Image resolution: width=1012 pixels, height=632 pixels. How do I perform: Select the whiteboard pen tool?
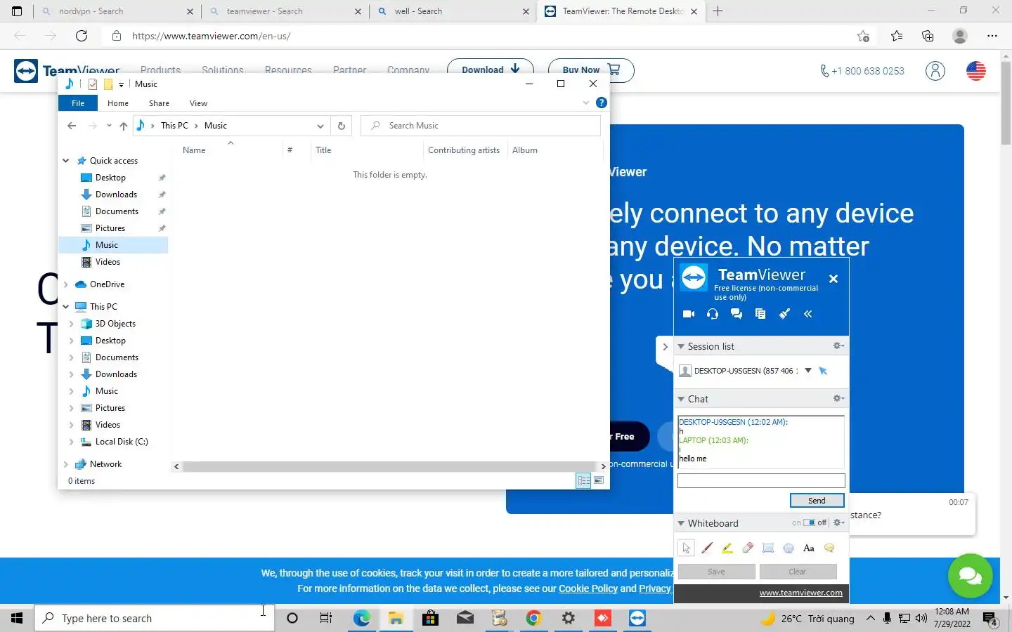(707, 548)
